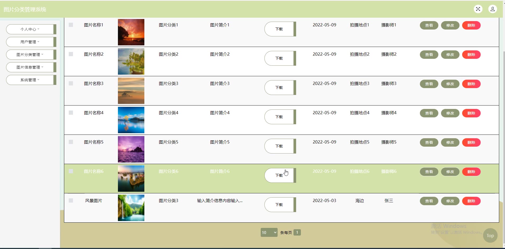This screenshot has width=505, height=249.
Task: View details with 查看 for 图片名称3
Action: pyautogui.click(x=429, y=84)
